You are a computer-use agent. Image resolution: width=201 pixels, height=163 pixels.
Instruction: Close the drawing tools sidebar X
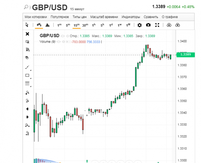click(x=28, y=34)
